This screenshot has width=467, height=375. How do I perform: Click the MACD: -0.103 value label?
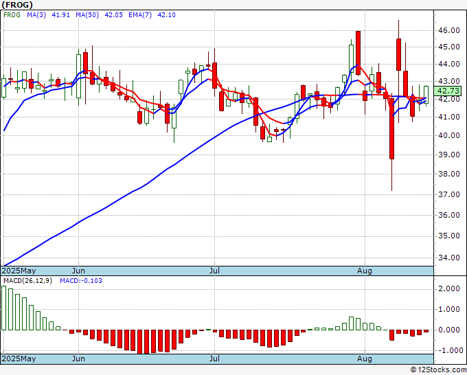(81, 281)
